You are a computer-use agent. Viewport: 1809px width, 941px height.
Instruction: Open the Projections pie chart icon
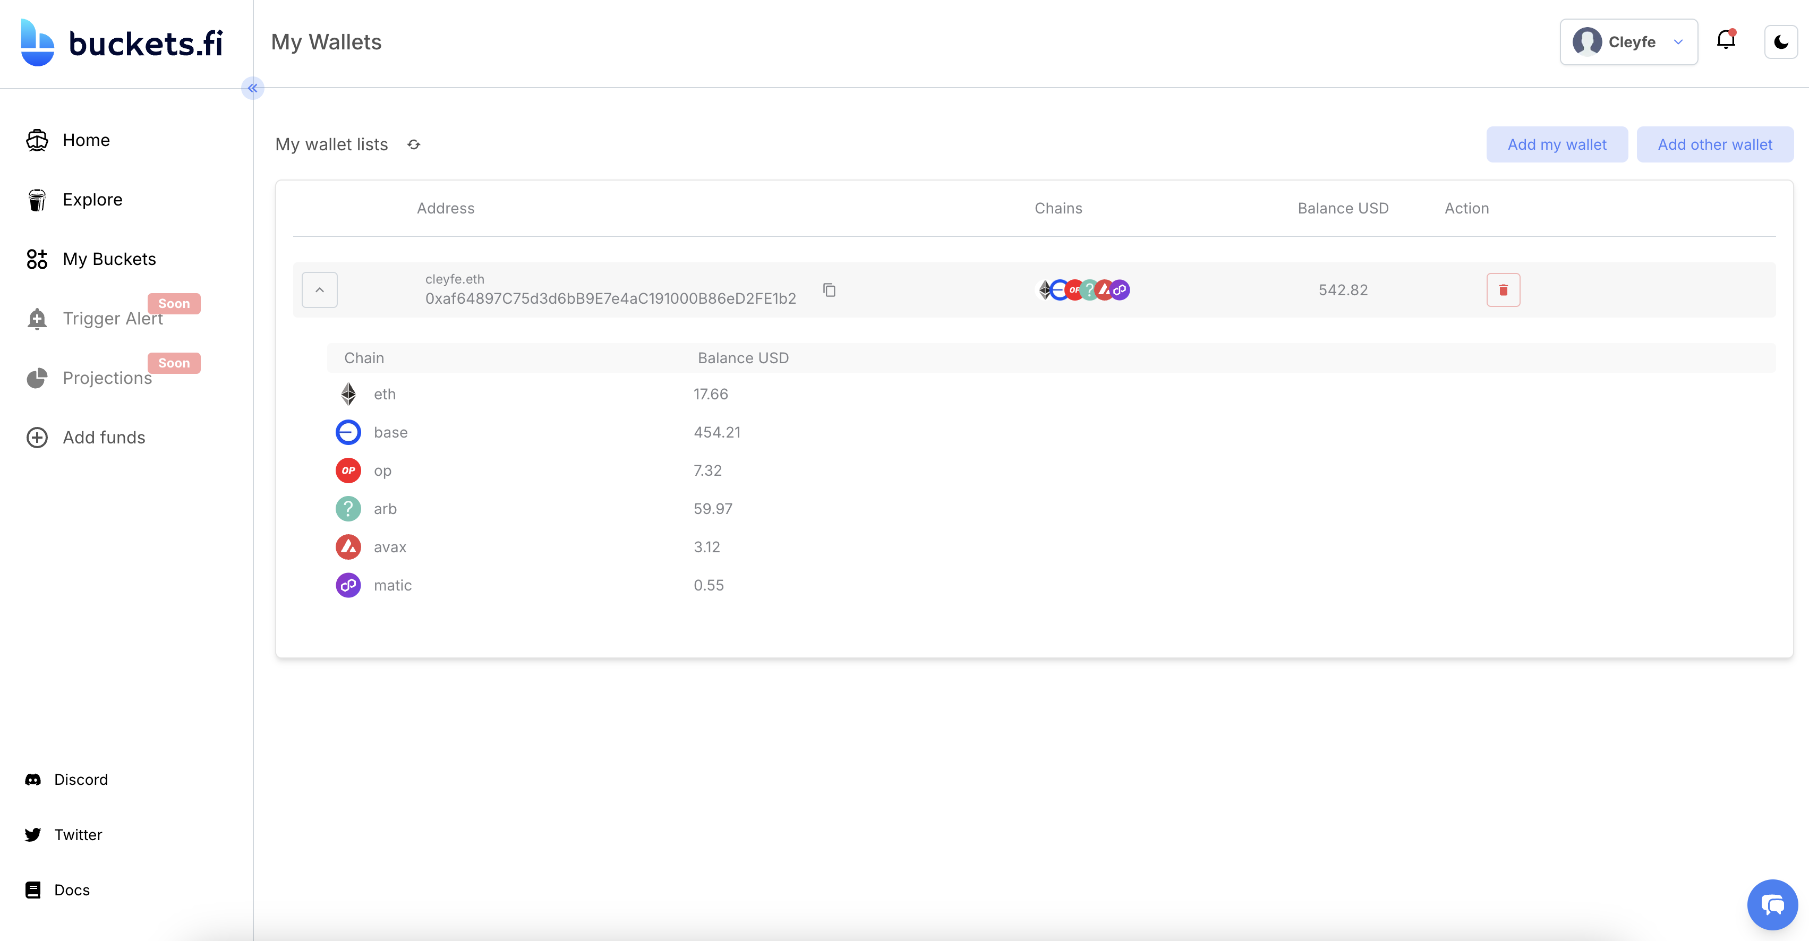click(36, 378)
